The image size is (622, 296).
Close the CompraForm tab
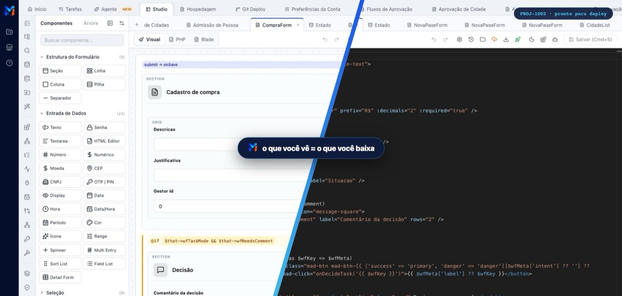point(298,25)
